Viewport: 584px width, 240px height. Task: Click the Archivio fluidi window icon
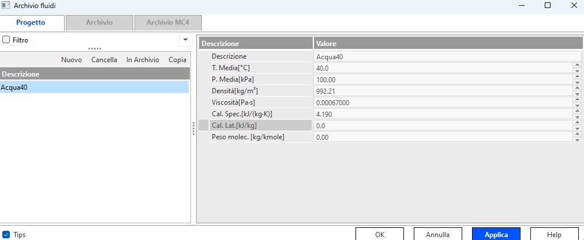tap(6, 5)
